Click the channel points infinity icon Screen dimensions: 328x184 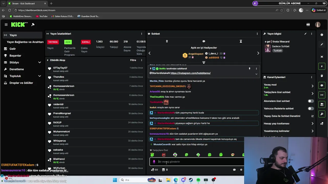(154, 170)
